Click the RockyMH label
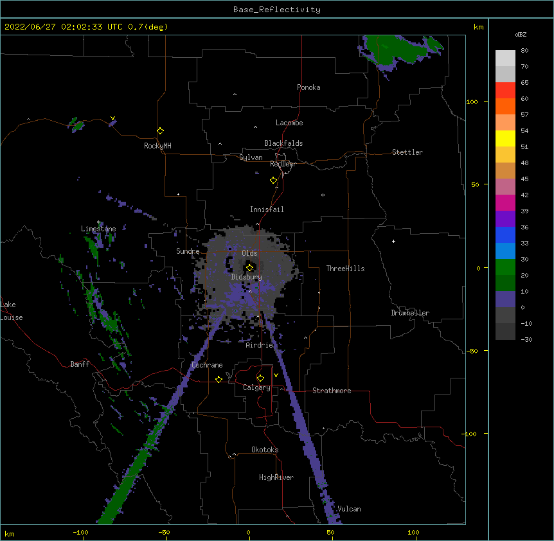554x541 pixels. click(157, 146)
